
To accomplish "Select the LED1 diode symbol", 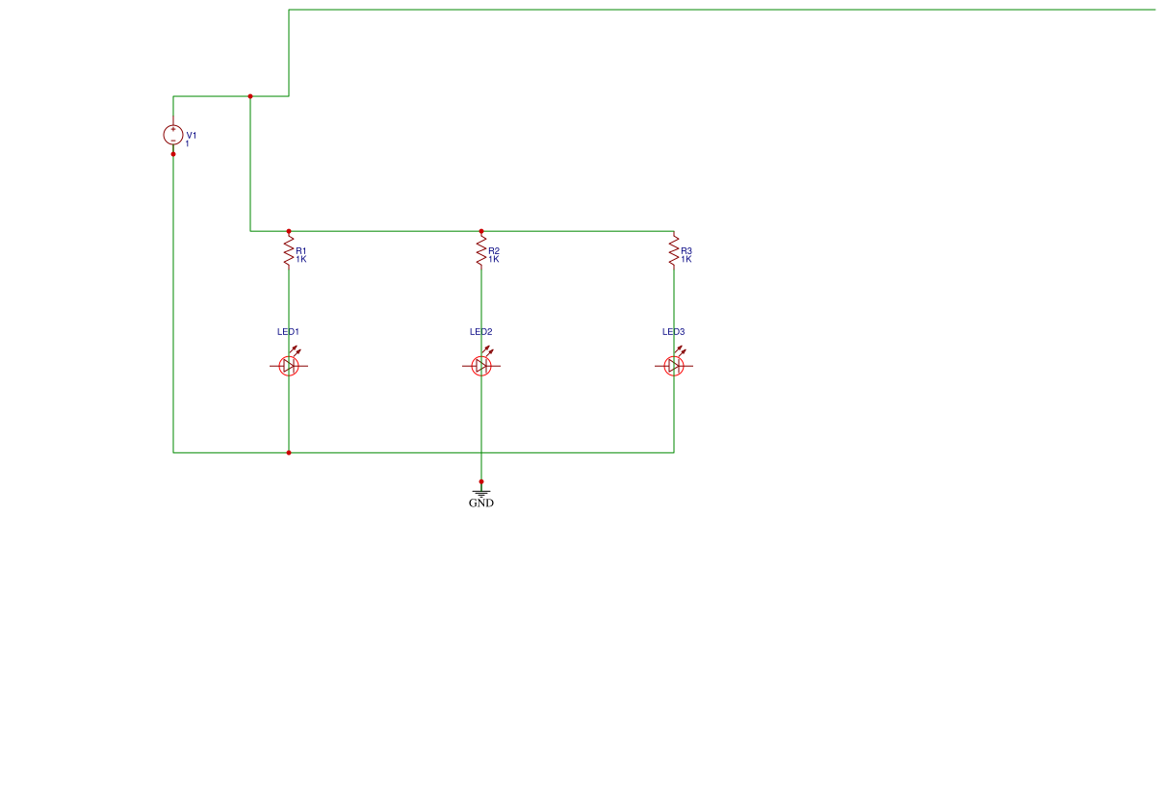I will 289,365.
